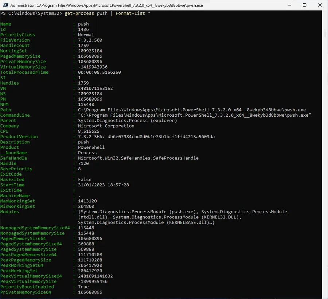Click the Path property's pwsh.exe value
Viewport: 328px width, 299px height.
(192, 110)
